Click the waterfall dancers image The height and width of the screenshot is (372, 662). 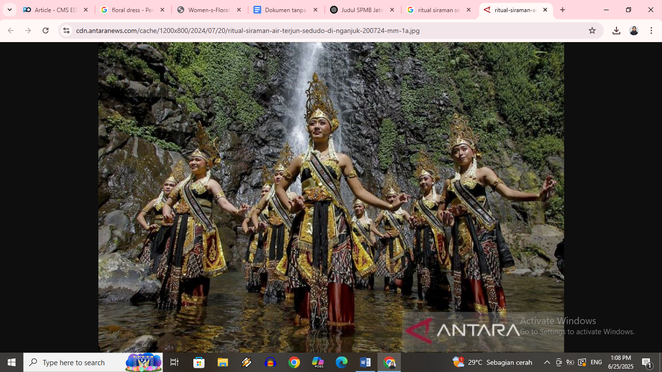pos(331,197)
